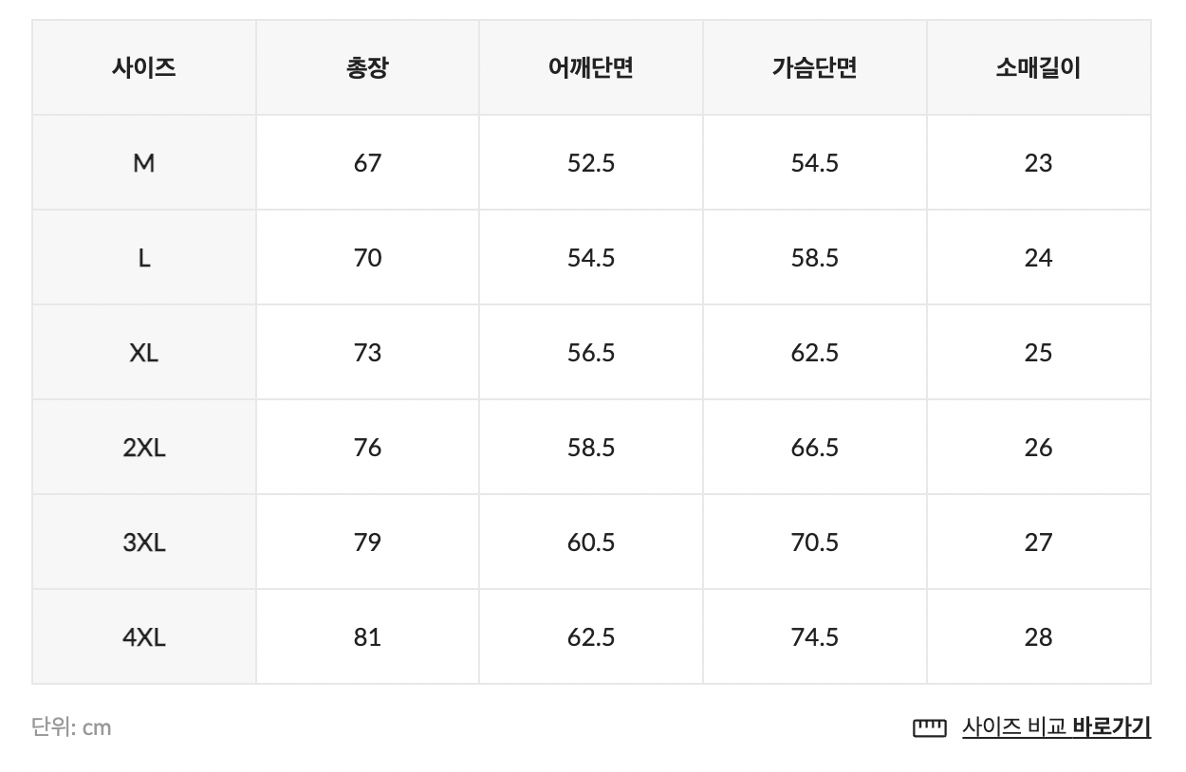Select the 3XL size row label
This screenshot has height=772, width=1186.
tap(143, 542)
